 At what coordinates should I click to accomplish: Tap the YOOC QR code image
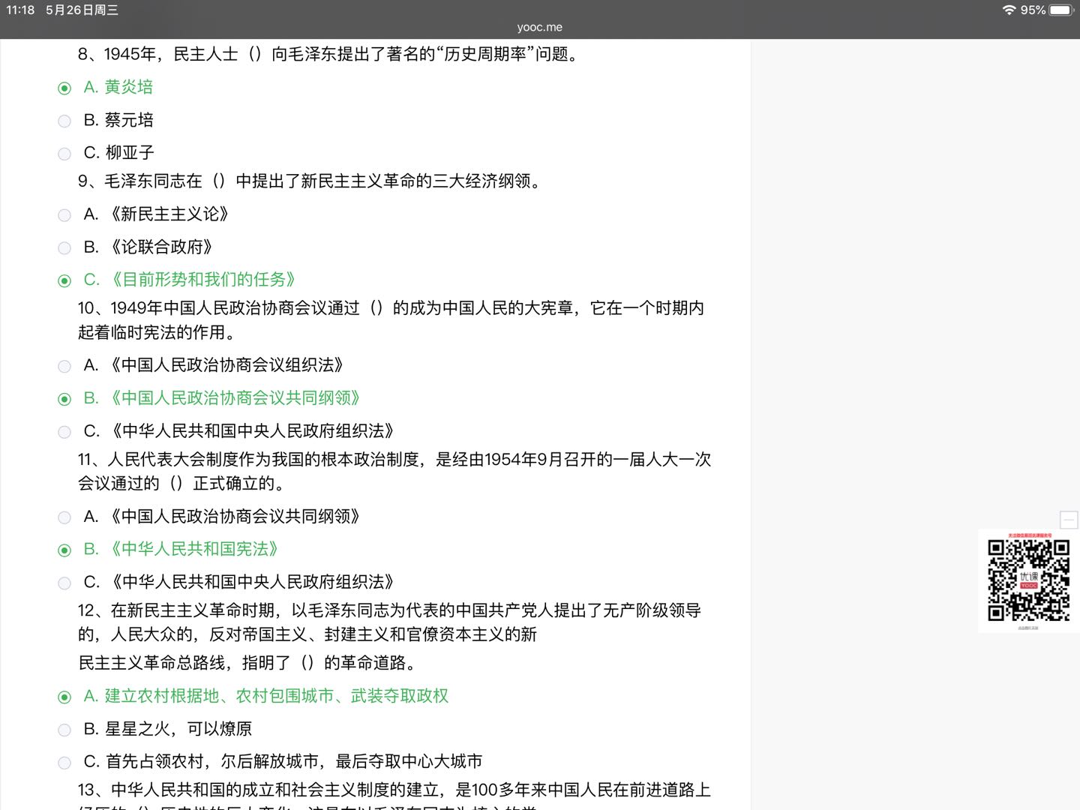click(1028, 580)
